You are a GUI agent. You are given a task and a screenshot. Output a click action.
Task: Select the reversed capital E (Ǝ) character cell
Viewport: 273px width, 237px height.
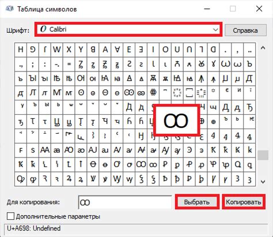pyautogui.click(x=141, y=50)
